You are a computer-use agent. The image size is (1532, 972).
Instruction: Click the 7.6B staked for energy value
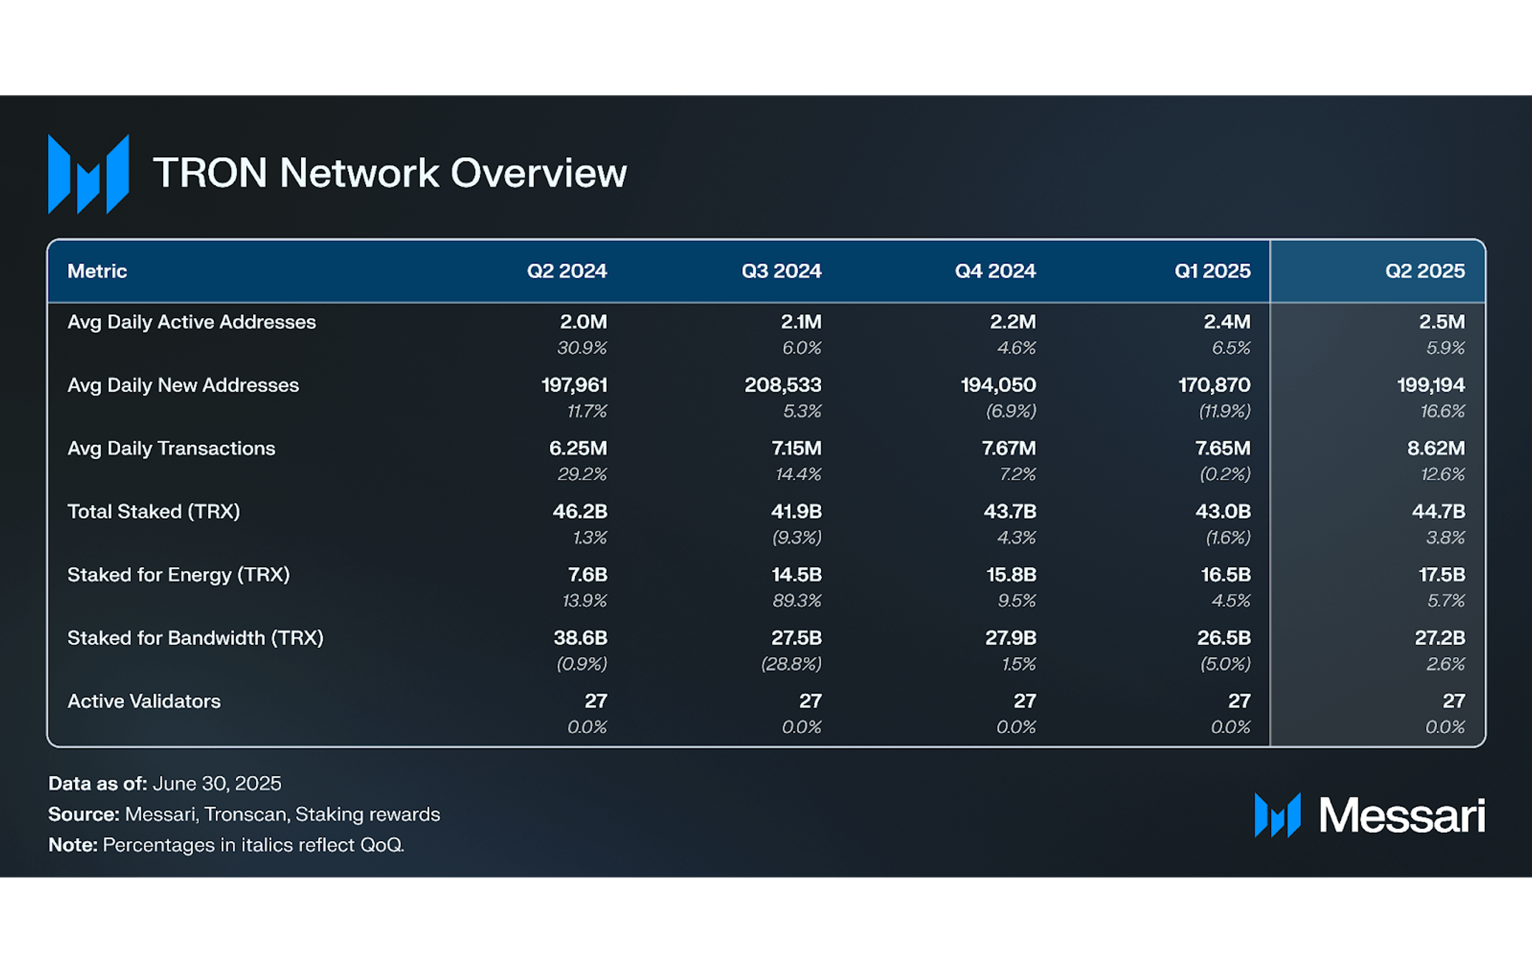(587, 575)
